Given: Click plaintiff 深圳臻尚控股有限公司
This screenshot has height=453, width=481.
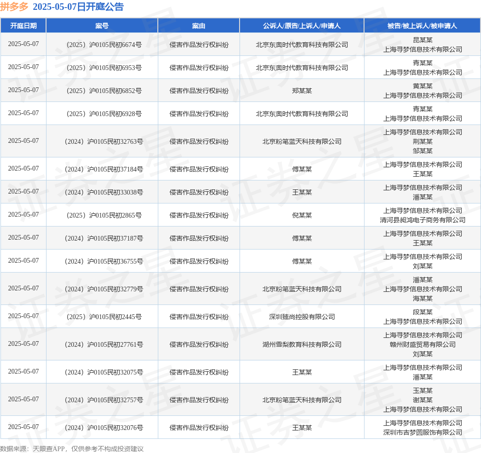Looking at the screenshot, I should pos(302,317).
